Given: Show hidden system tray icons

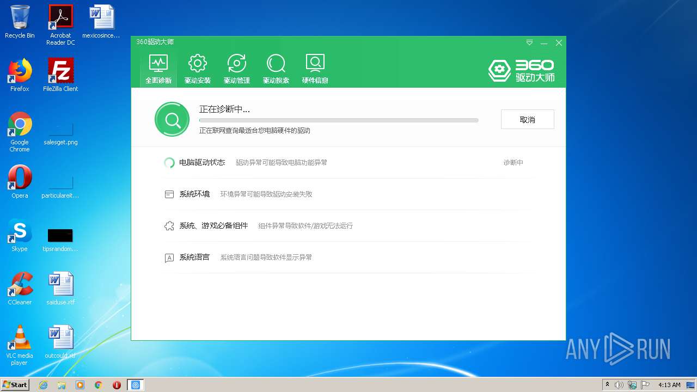Looking at the screenshot, I should click(x=607, y=384).
